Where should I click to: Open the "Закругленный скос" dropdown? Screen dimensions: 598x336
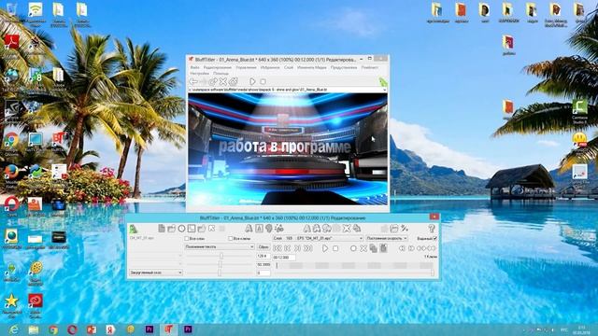(156, 273)
